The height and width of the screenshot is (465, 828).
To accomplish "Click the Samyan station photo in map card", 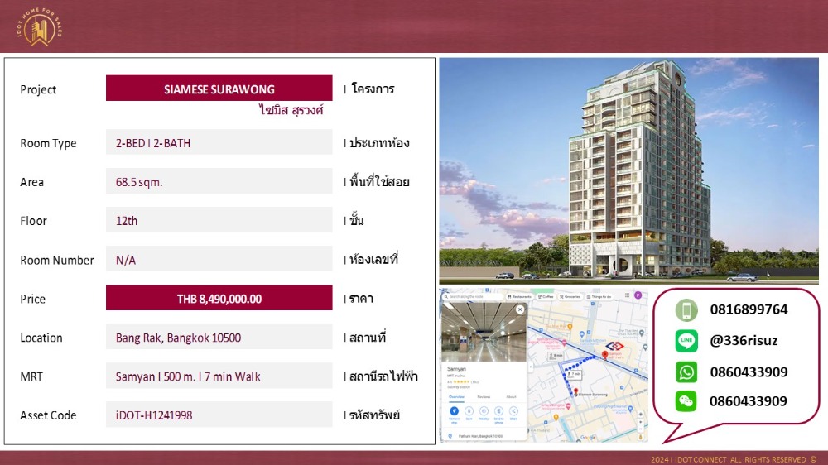I will click(x=484, y=332).
